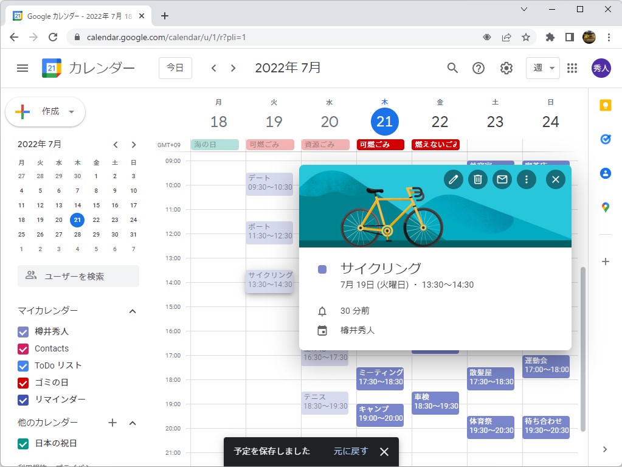Select July 21 in the mini calendar
This screenshot has height=467, width=622.
77,220
